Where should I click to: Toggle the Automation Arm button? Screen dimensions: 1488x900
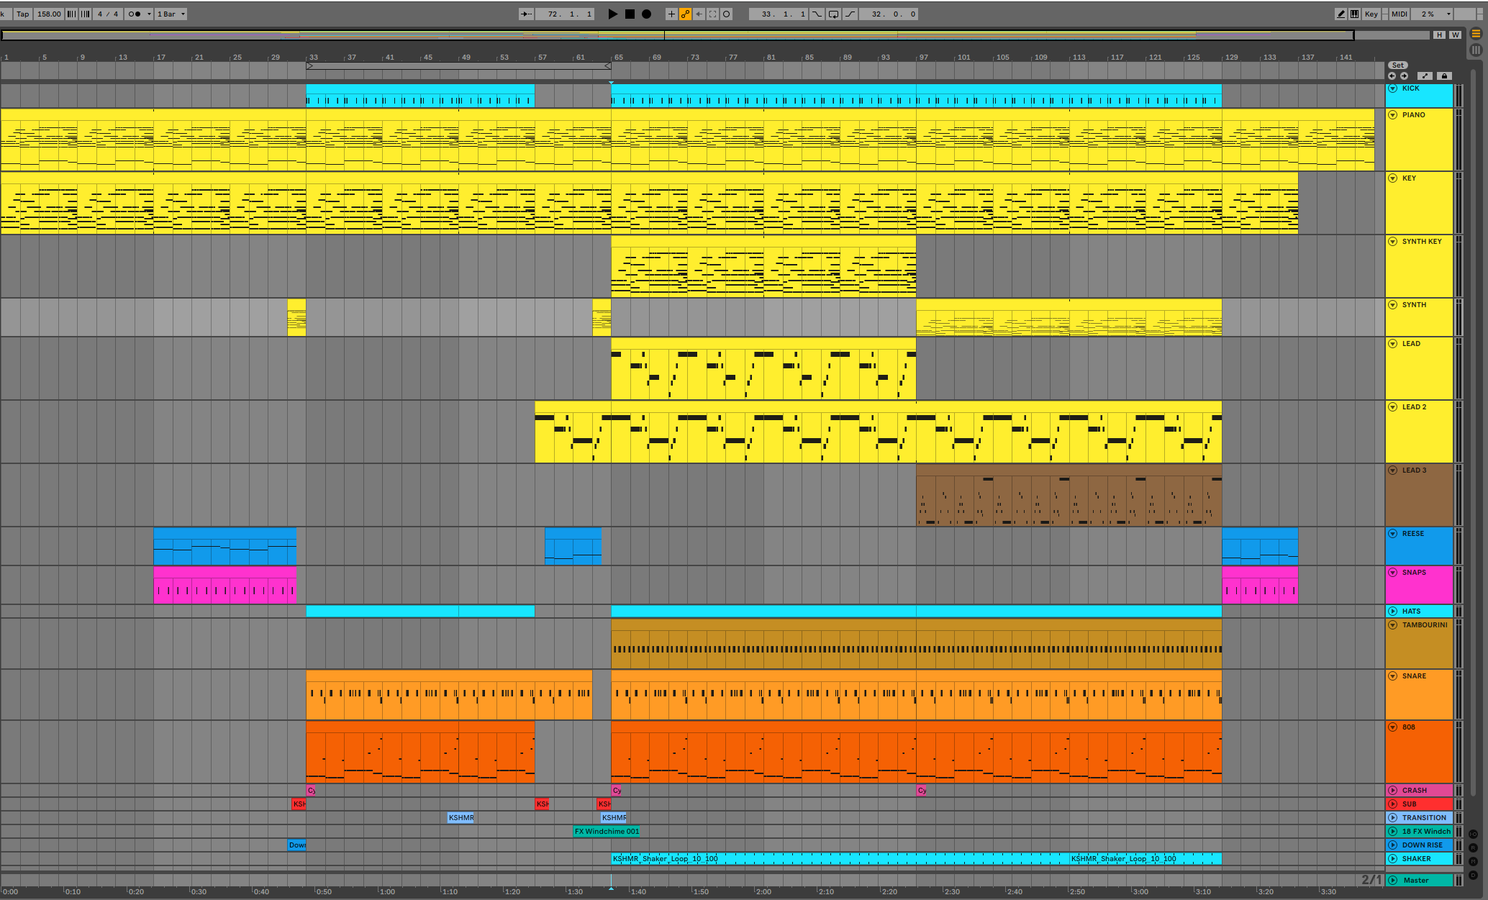(685, 14)
